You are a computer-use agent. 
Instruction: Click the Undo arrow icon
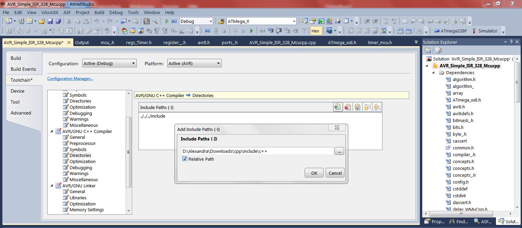(x=97, y=21)
